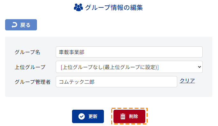
Task: Select the グループ管理者 input box
Action: [x=116, y=82]
